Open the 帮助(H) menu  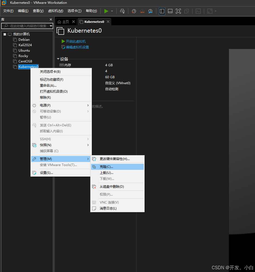(91, 11)
